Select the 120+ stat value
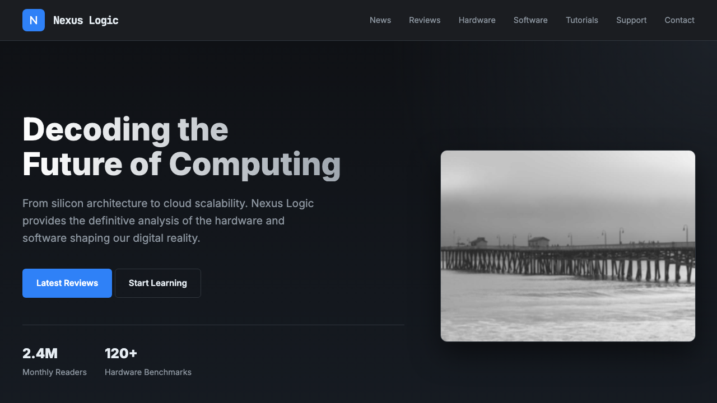The image size is (717, 403). pos(121,353)
